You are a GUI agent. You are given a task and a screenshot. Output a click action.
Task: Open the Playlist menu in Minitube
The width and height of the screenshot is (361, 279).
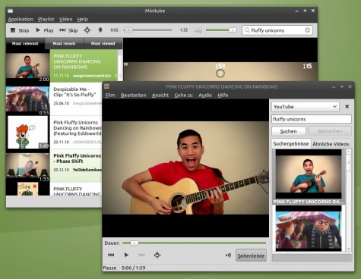click(46, 19)
